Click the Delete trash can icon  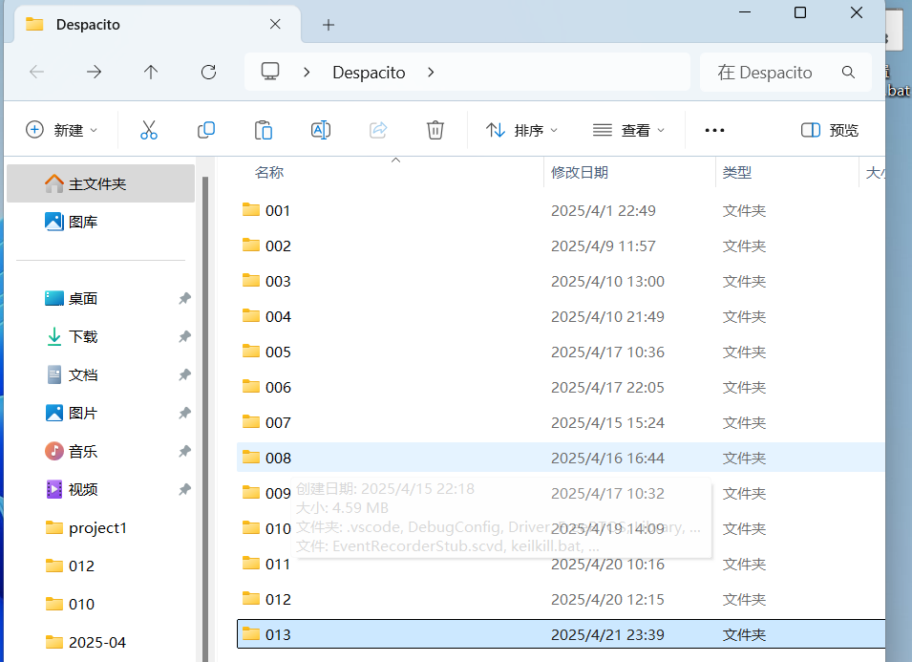435,130
